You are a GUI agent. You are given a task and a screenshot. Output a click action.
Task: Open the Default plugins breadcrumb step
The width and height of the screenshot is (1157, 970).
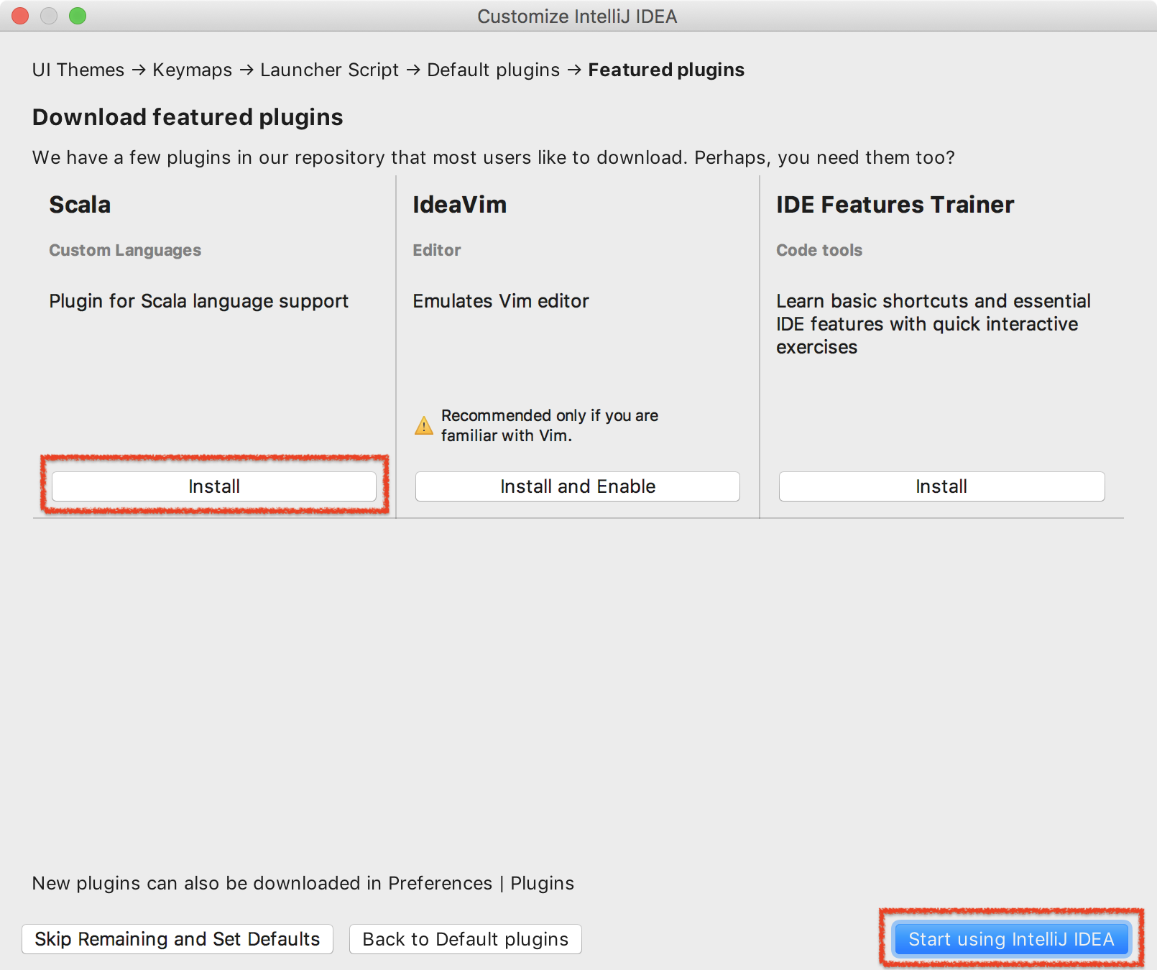tap(493, 70)
